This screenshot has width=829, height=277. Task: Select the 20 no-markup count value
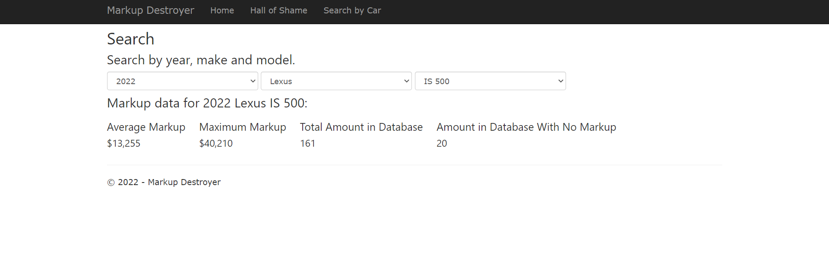[441, 144]
